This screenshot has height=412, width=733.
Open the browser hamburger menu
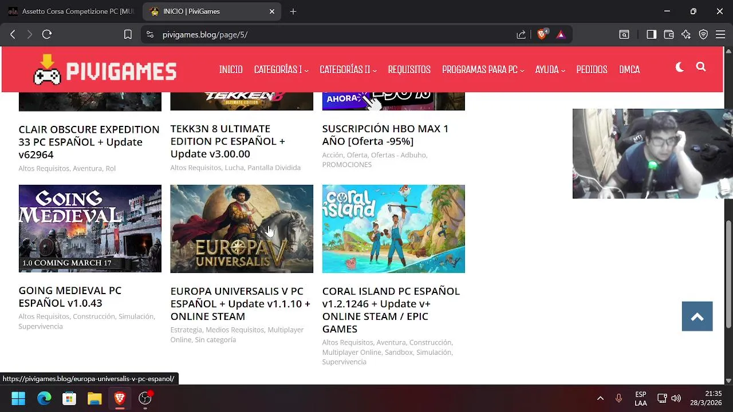[720, 34]
